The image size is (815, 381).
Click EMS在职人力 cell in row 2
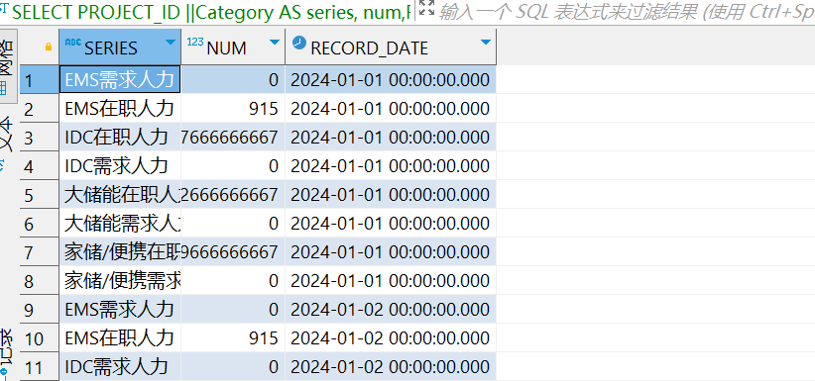tap(120, 109)
